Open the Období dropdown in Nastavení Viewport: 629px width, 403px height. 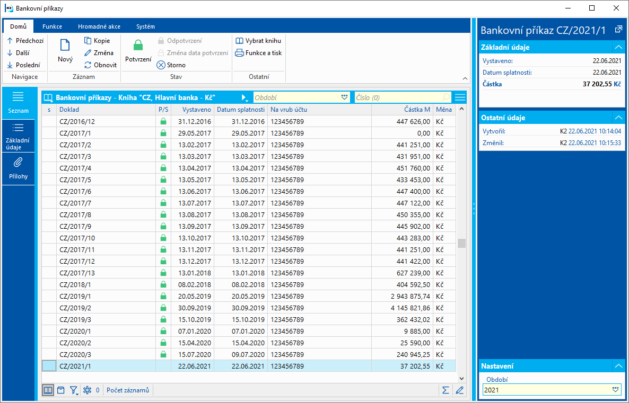coord(615,389)
